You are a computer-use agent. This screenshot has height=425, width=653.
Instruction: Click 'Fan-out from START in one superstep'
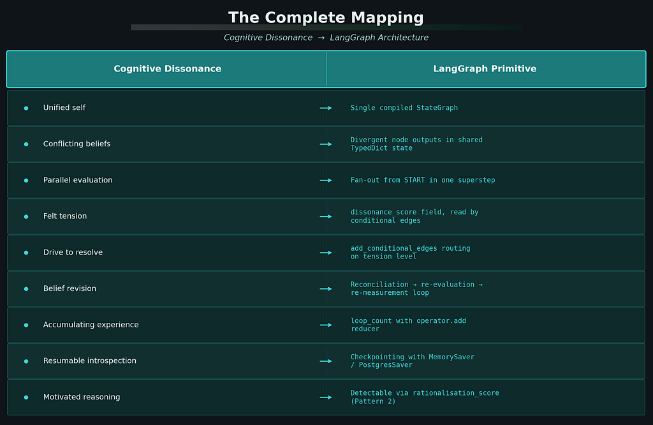pyautogui.click(x=423, y=180)
